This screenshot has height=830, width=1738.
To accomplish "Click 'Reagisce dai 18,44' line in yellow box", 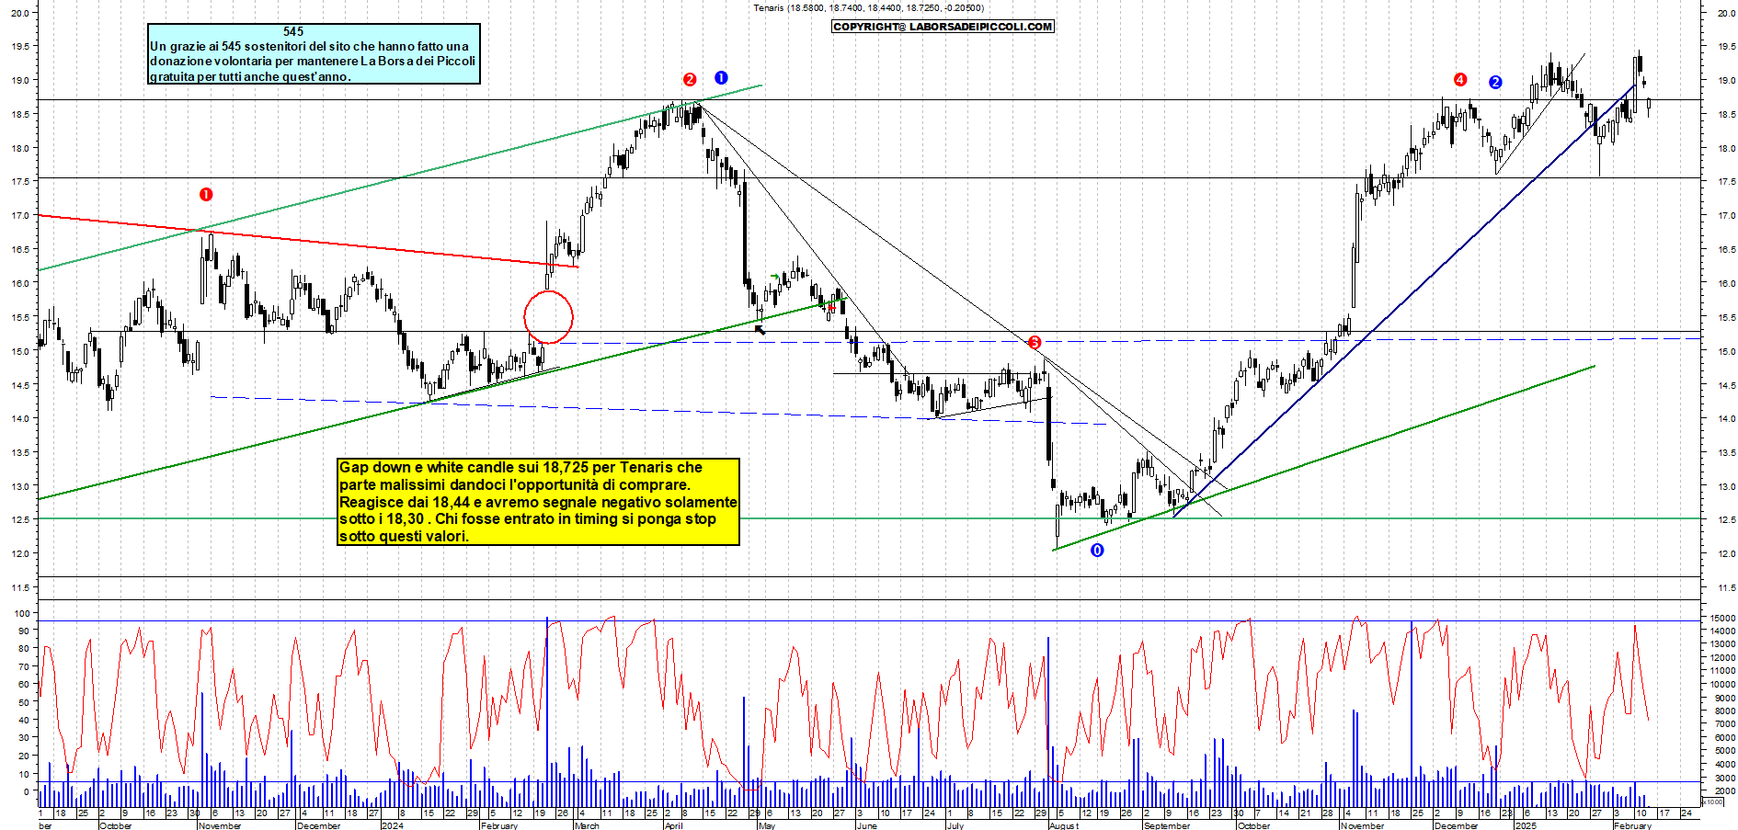I will point(538,502).
